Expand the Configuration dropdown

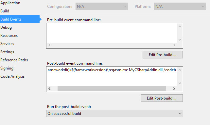[x=101, y=7]
